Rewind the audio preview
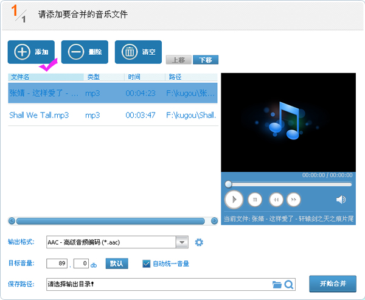The width and height of the screenshot is (365, 300). tap(276, 200)
